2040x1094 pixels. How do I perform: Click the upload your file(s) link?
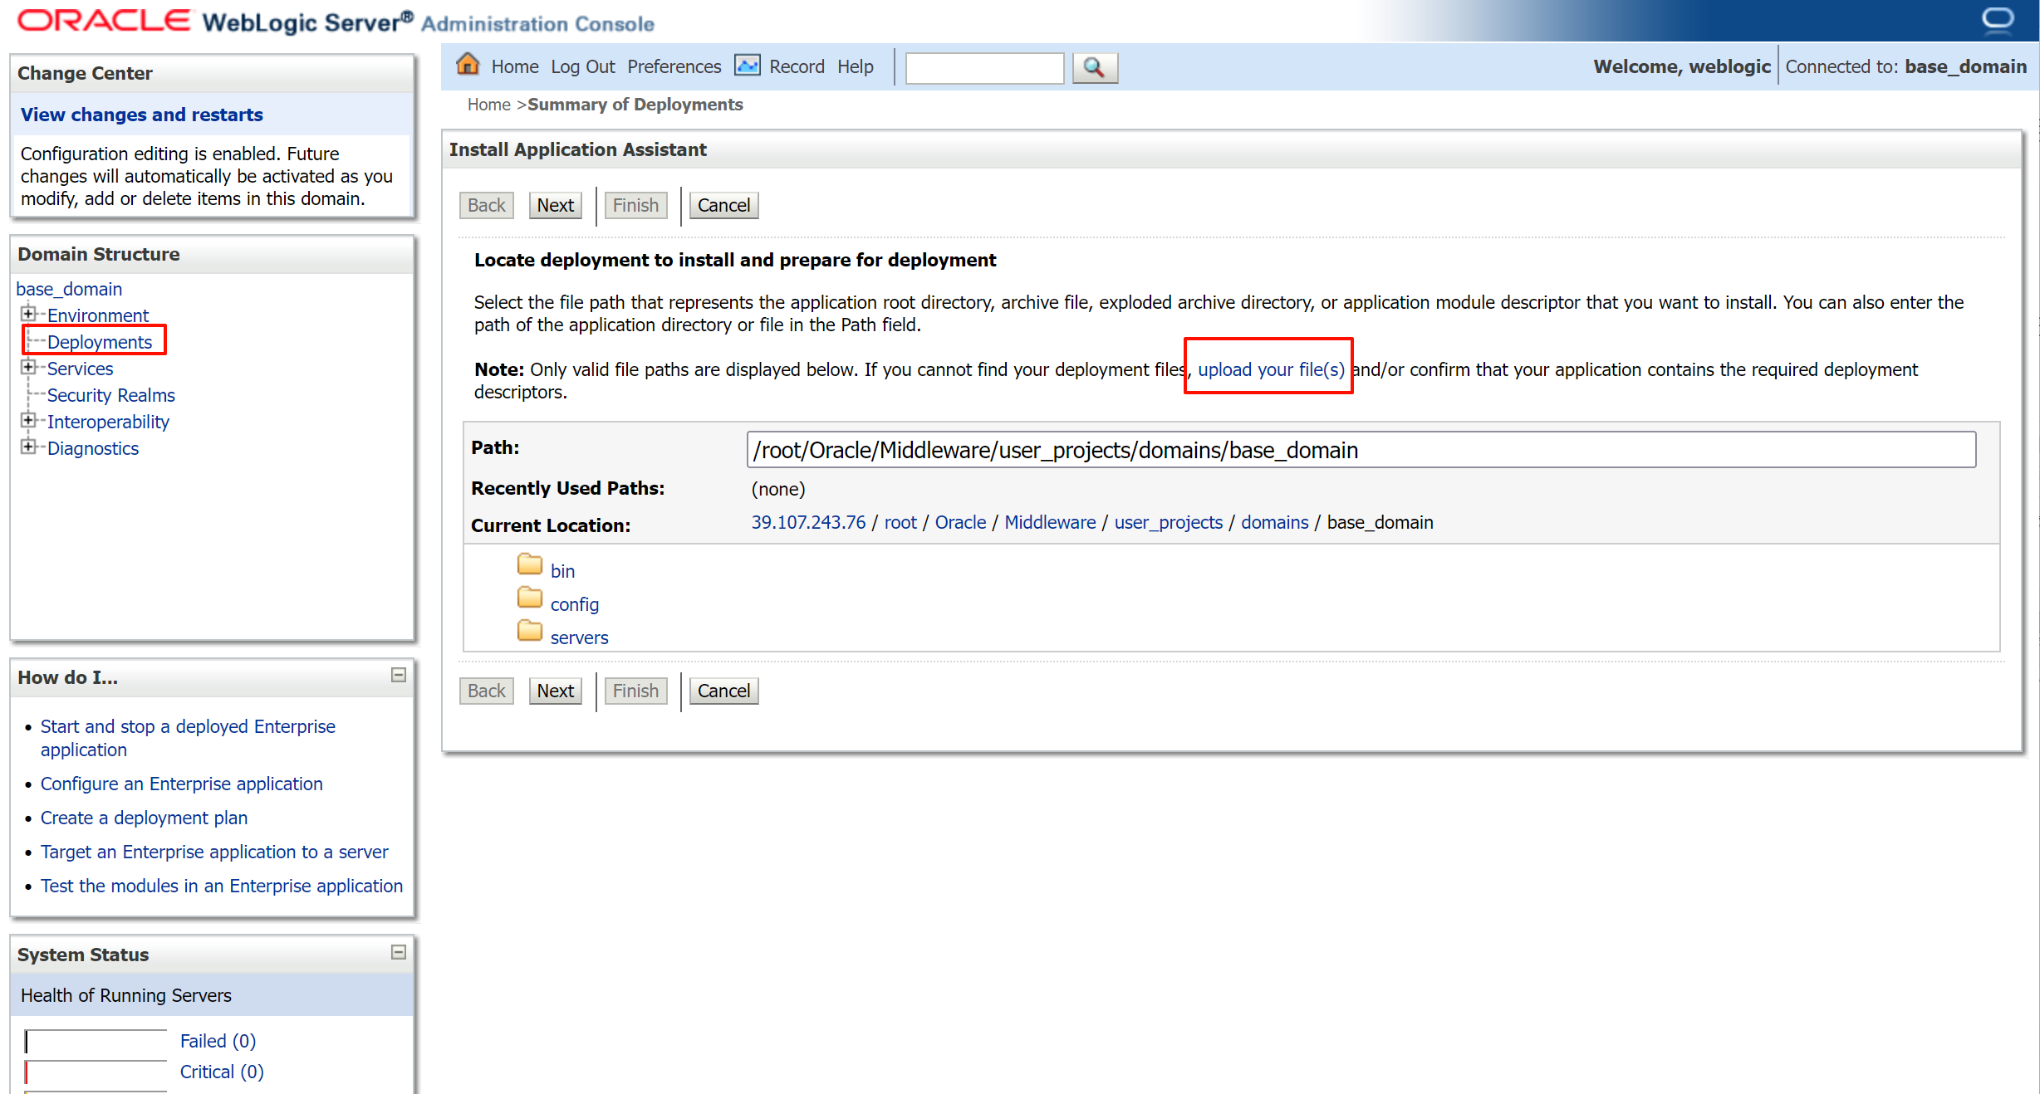click(1270, 369)
